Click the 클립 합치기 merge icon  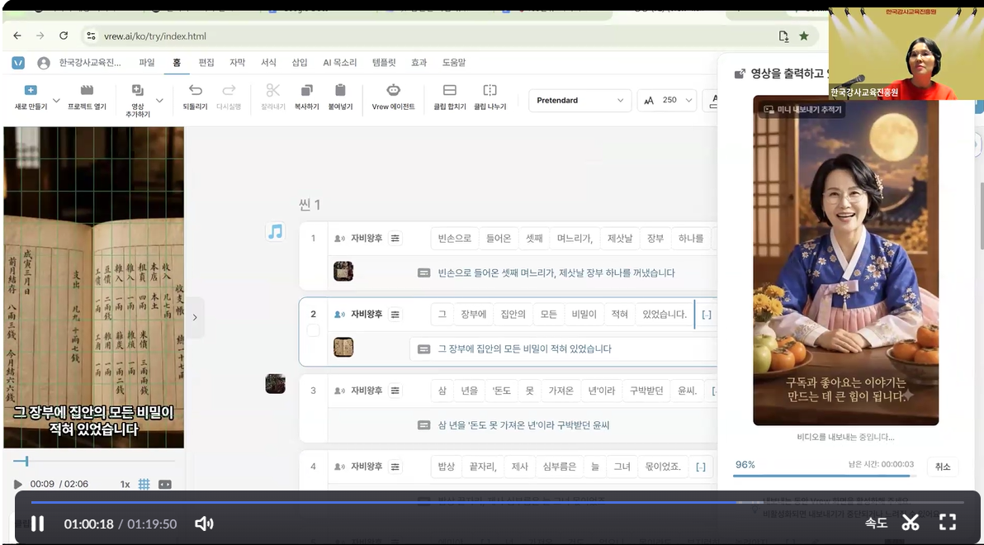450,90
